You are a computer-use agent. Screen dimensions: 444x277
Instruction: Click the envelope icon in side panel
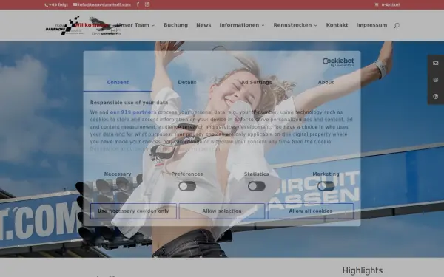pyautogui.click(x=436, y=64)
